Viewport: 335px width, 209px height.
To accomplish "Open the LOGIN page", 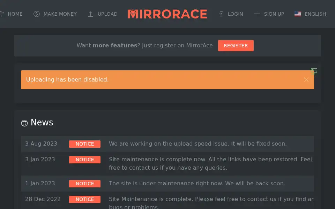I will coord(235,14).
